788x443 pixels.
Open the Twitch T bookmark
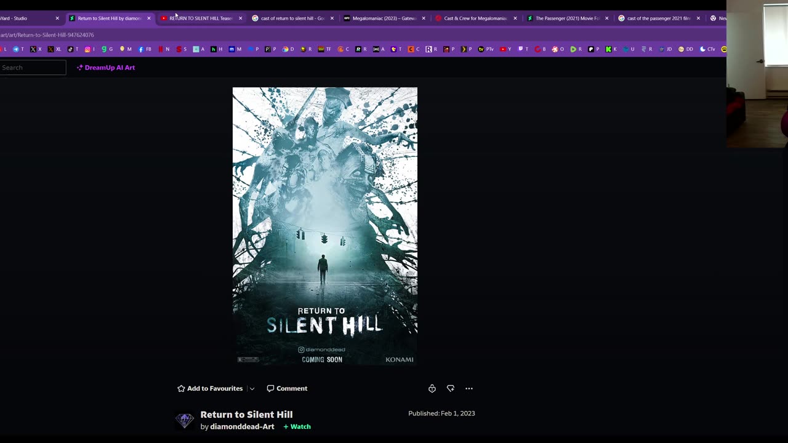523,49
